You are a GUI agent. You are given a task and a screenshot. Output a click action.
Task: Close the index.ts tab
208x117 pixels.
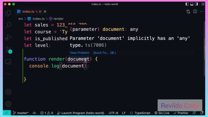click(45, 12)
